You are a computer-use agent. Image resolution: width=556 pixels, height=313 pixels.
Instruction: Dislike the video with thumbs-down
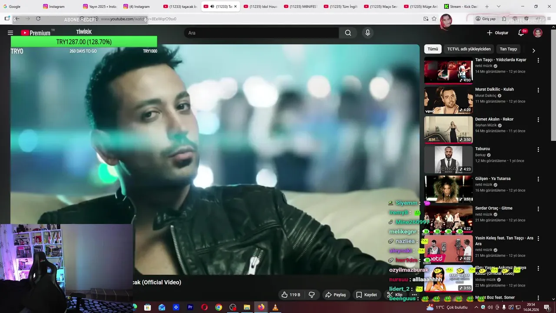tap(311, 295)
